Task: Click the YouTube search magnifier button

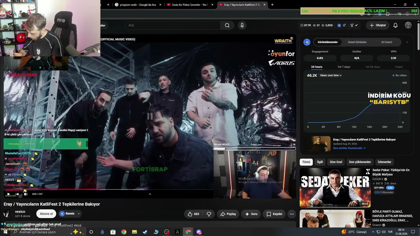Action: click(x=227, y=25)
